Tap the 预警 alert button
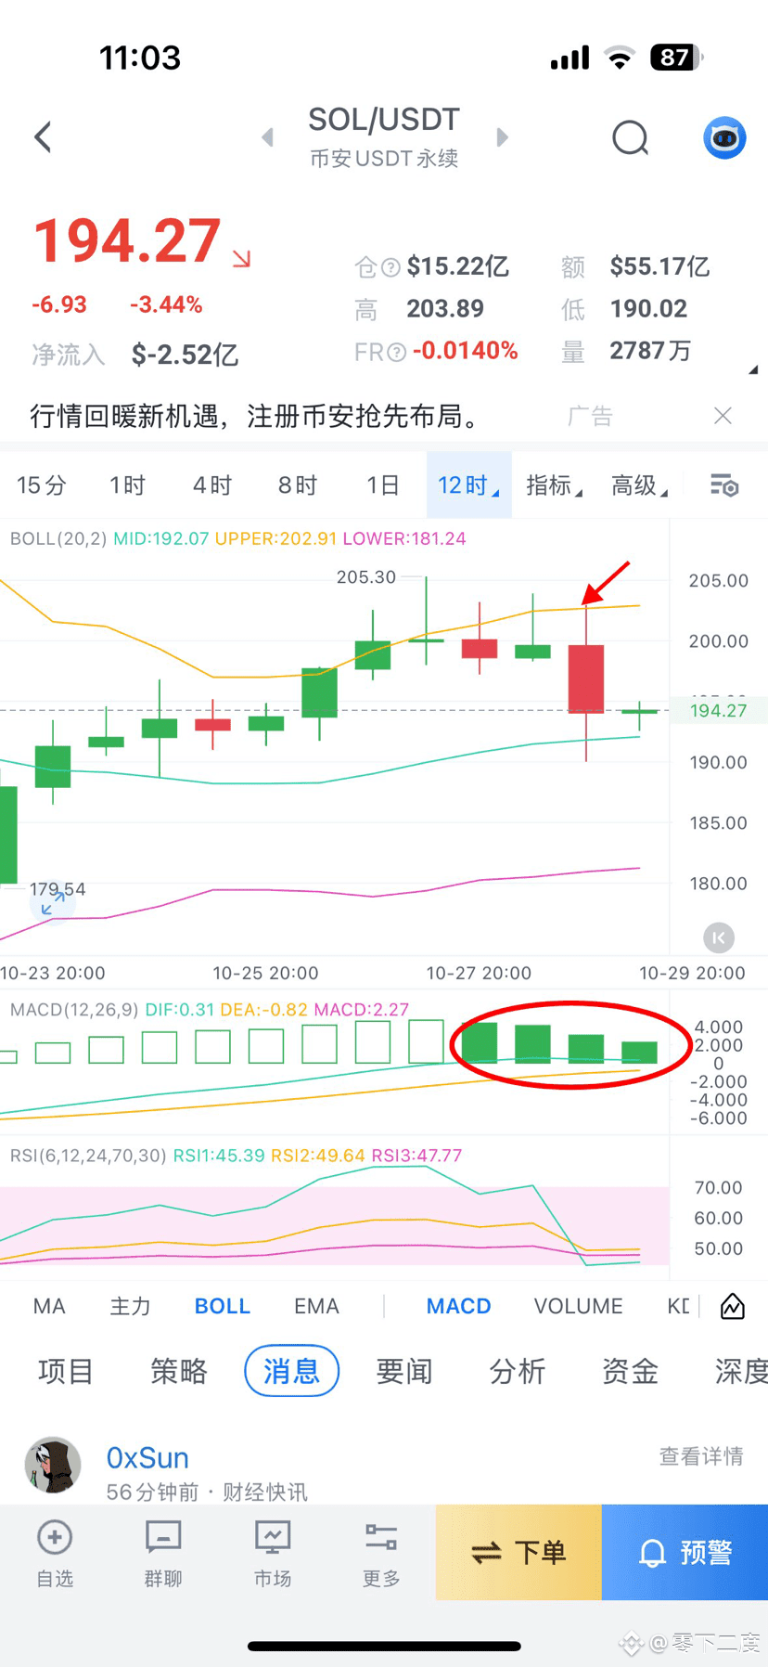 (685, 1552)
